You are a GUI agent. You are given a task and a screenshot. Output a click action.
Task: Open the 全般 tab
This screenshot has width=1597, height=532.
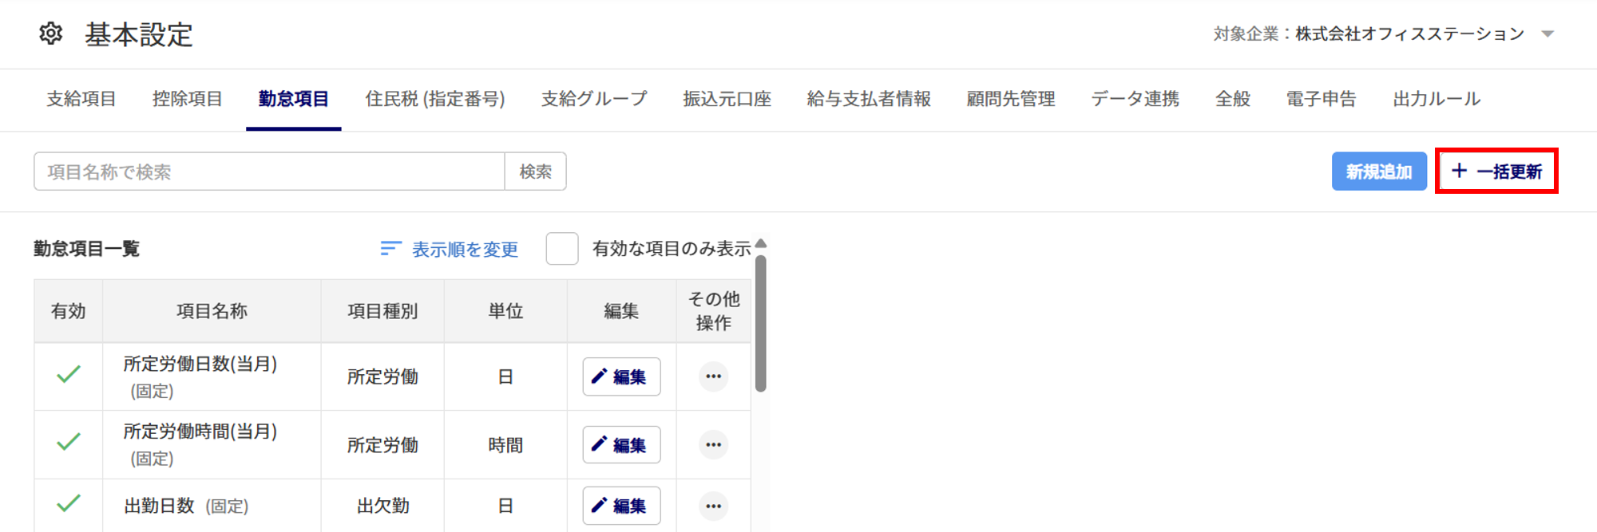(x=1233, y=99)
